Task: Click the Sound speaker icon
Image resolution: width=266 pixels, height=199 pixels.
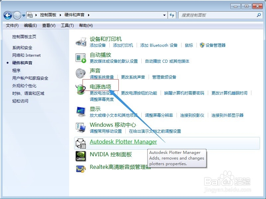Action: tap(81, 73)
